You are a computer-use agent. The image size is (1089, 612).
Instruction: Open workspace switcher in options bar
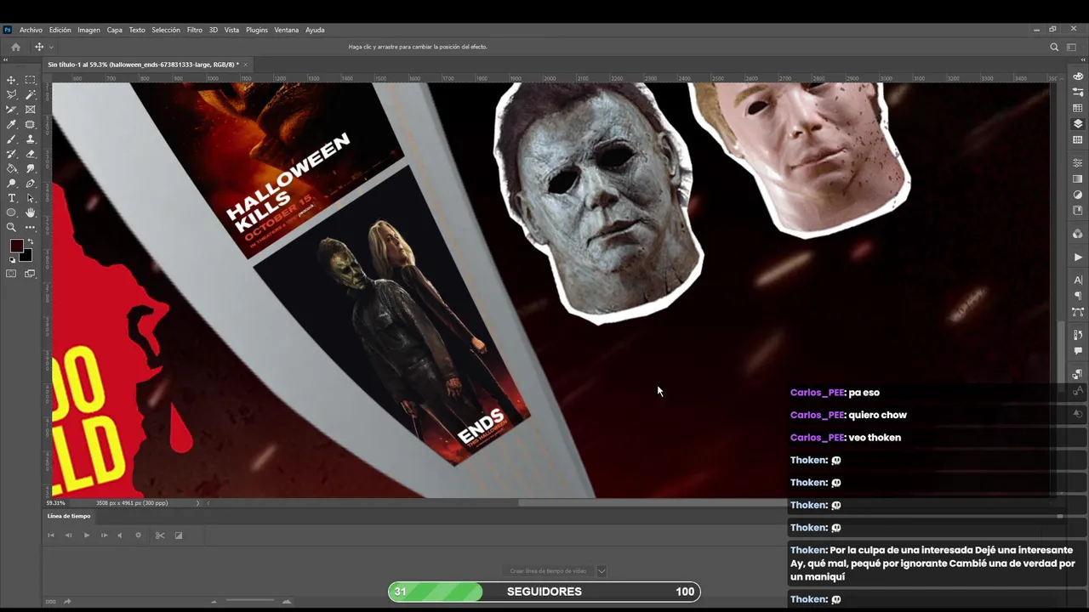click(x=1071, y=47)
